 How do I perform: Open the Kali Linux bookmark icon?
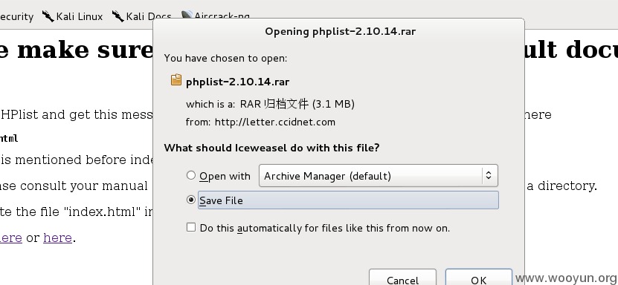point(48,16)
